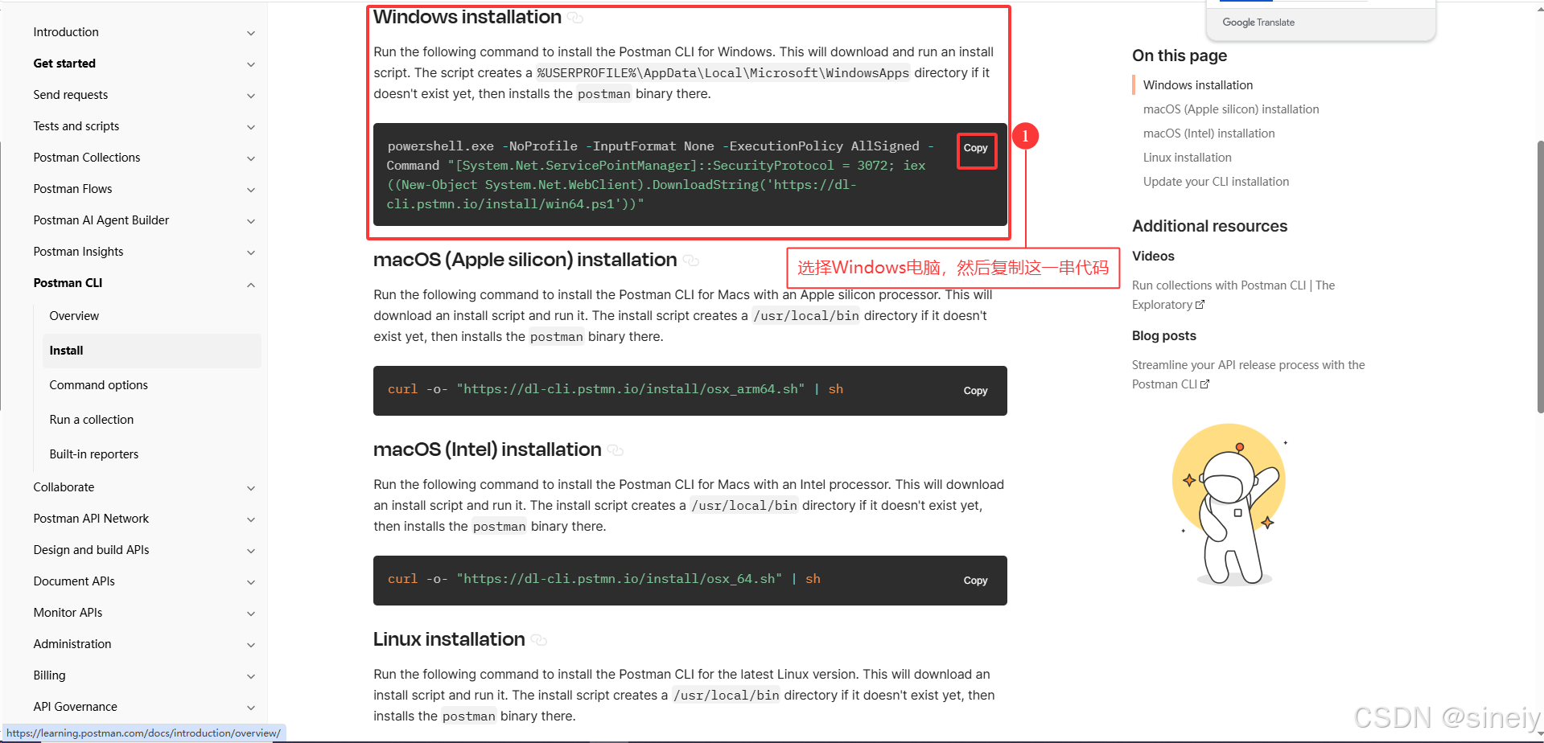Viewport: 1544px width, 743px height.
Task: Open the Overview page under Postman CLI
Action: pyautogui.click(x=74, y=316)
